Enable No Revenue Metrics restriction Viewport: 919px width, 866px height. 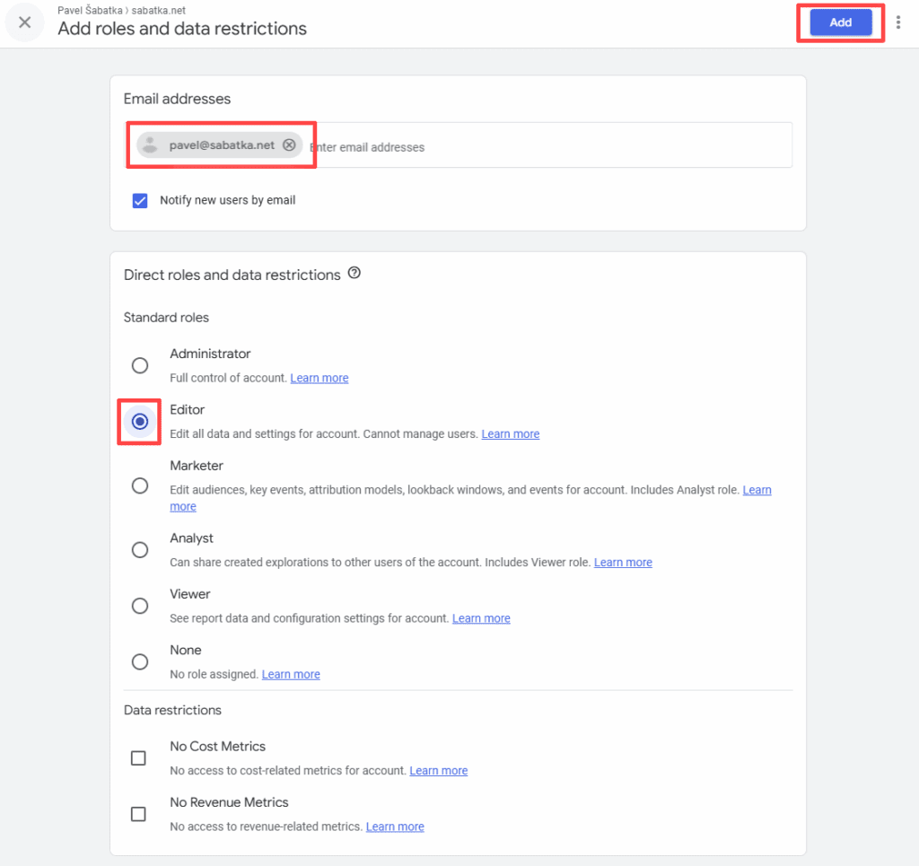[138, 815]
